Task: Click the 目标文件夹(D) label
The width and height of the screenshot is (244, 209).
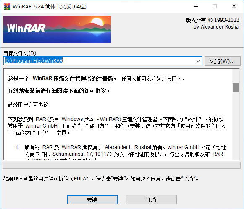Action: (x=20, y=53)
